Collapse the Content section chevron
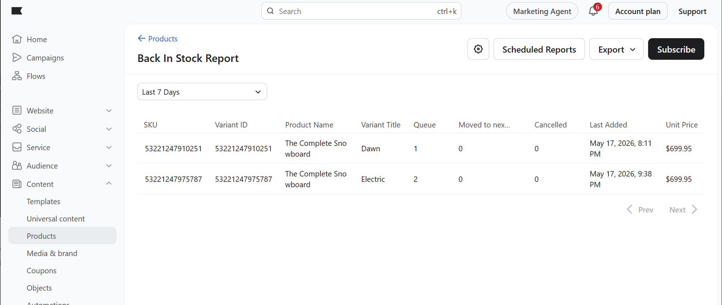 pyautogui.click(x=109, y=183)
